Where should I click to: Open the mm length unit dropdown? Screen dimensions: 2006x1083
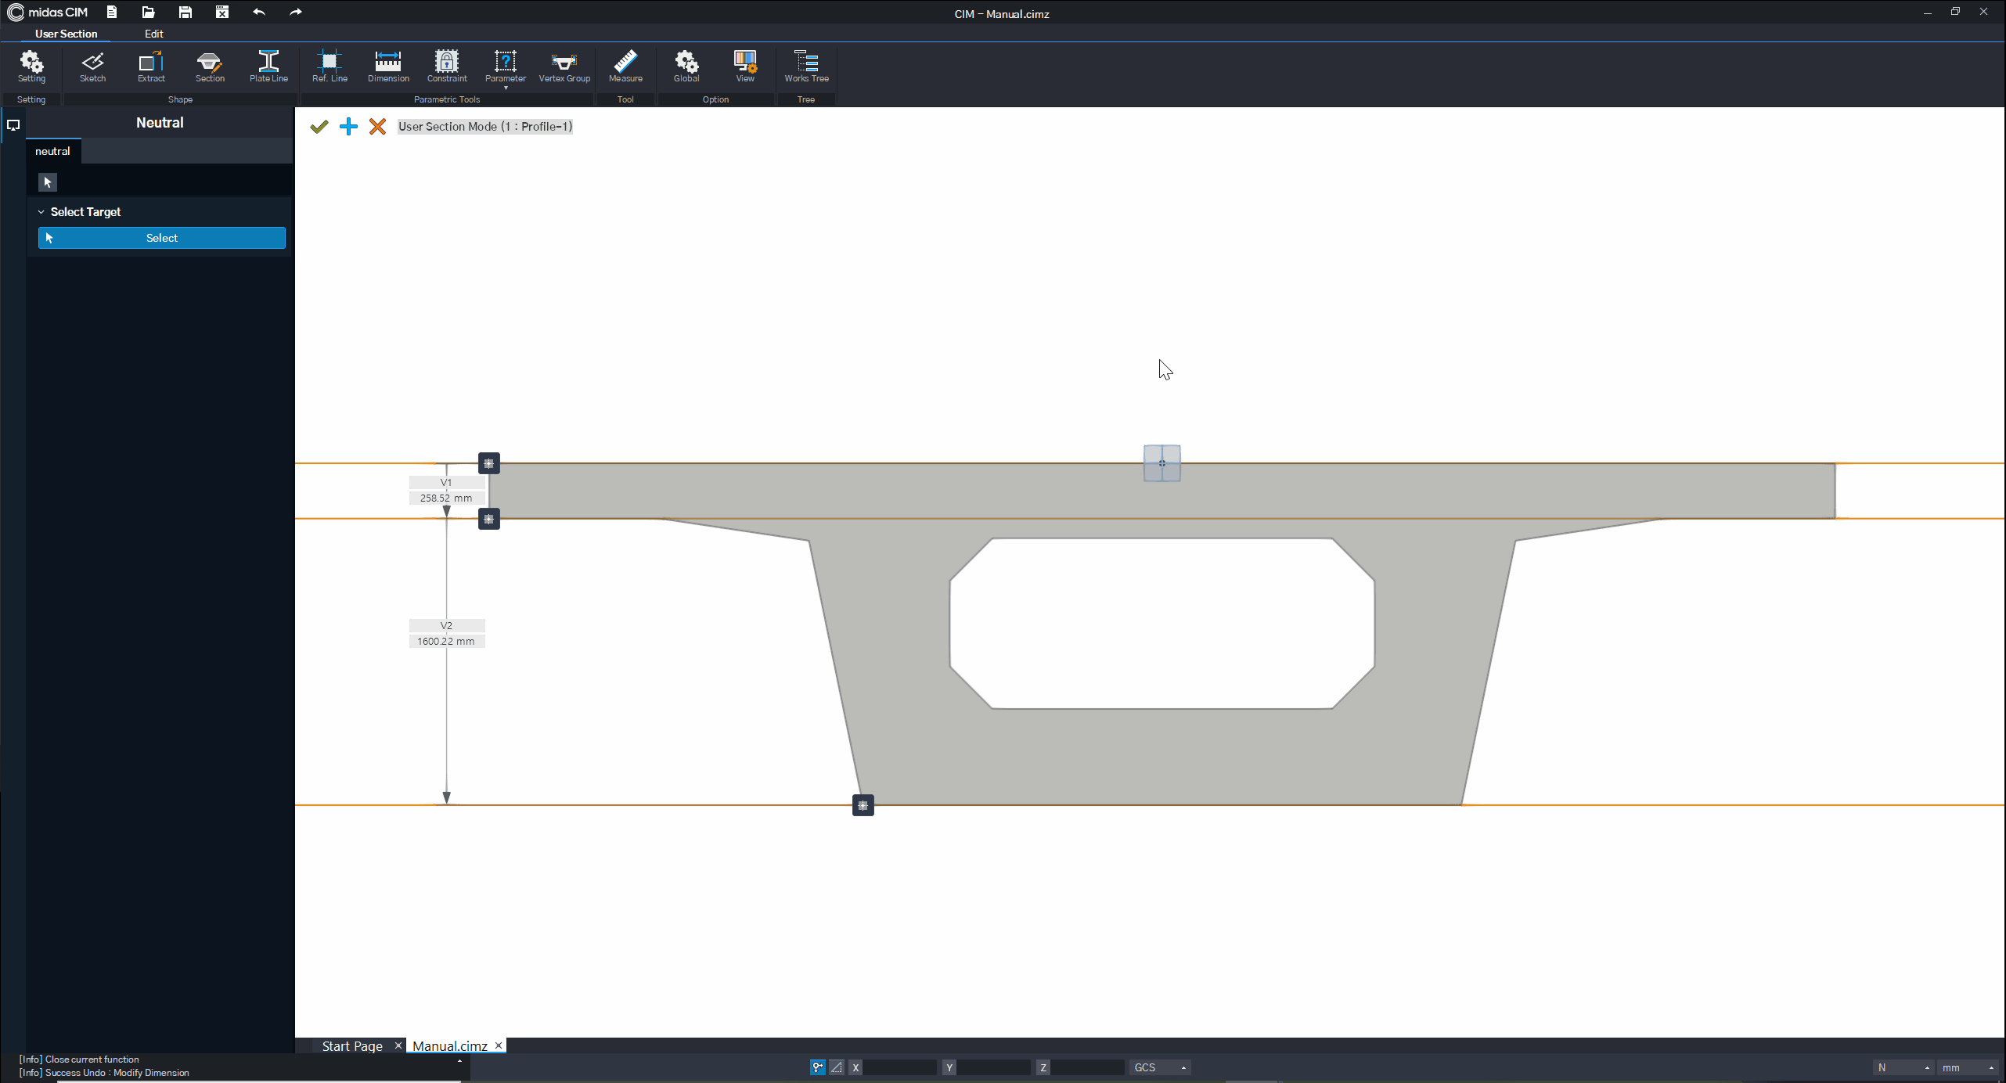(x=1968, y=1067)
